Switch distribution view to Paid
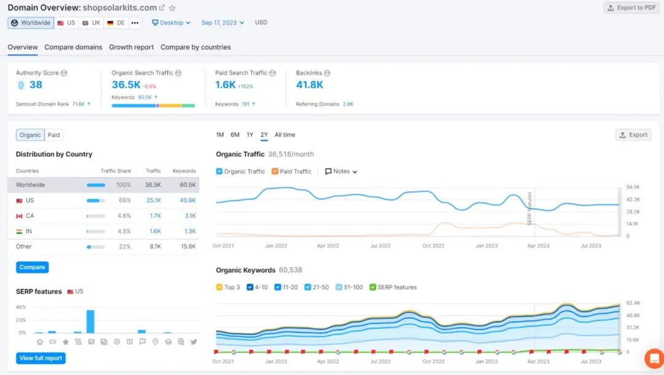 click(53, 135)
